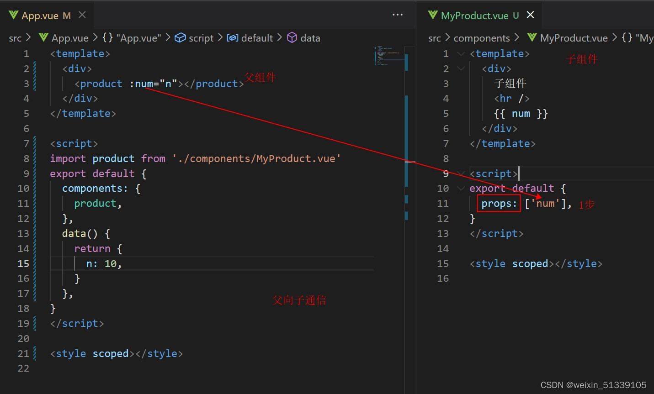Collapse the div fold arrow on line 2
Screen dimensions: 654x394
point(461,69)
